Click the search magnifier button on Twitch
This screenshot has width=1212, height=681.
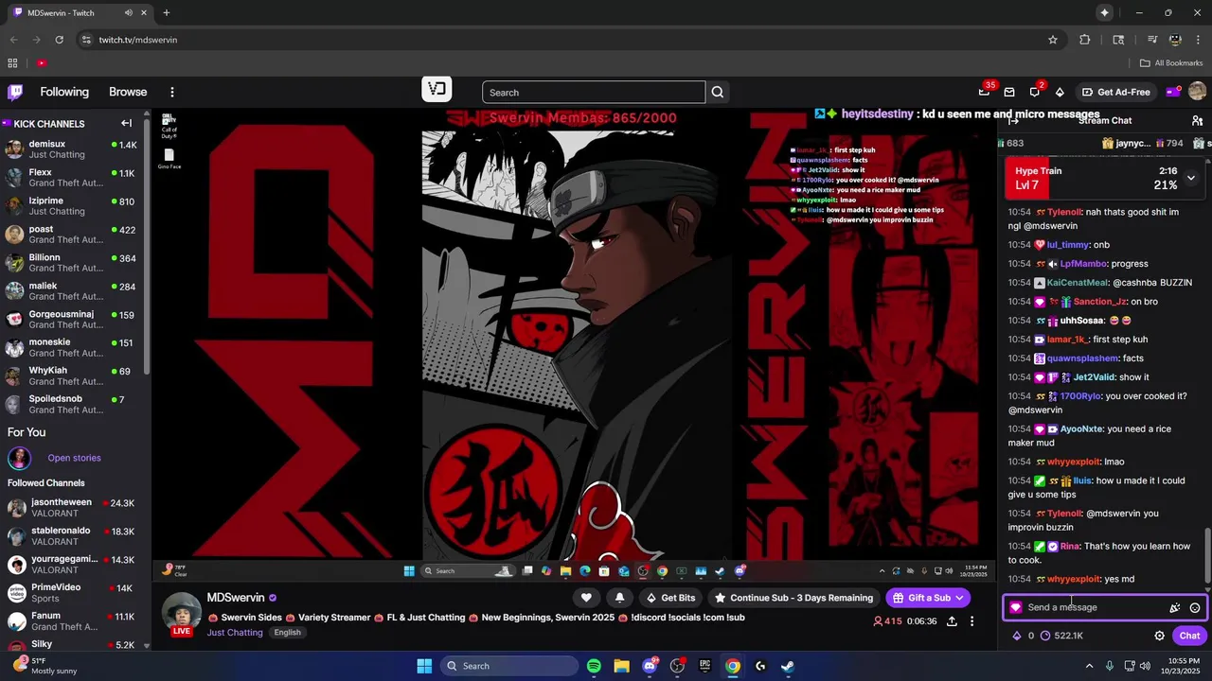tap(718, 92)
